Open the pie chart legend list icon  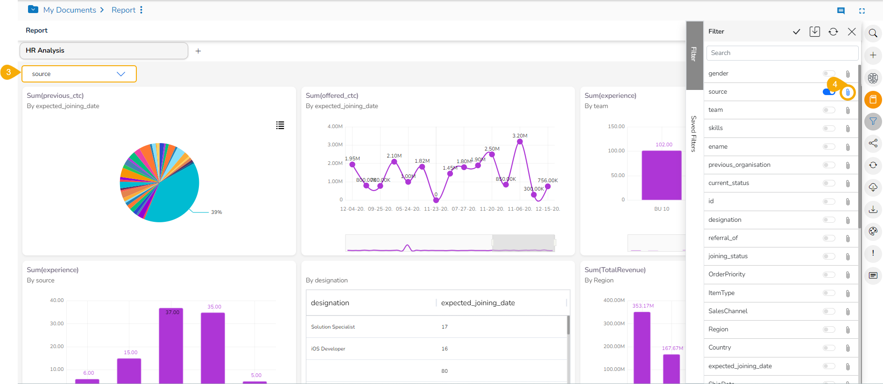pos(280,125)
